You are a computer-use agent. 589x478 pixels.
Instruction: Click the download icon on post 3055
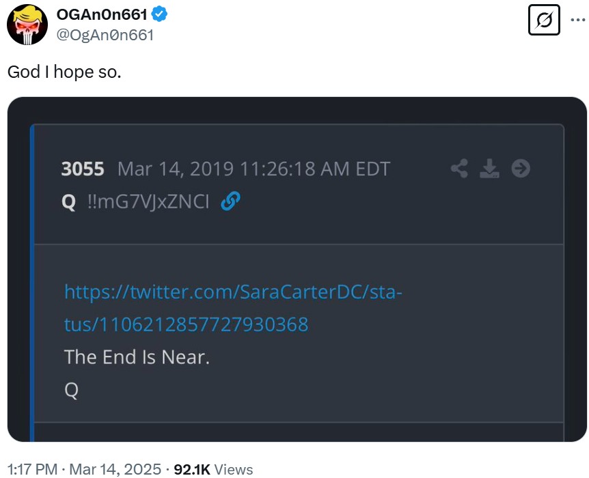coord(489,168)
